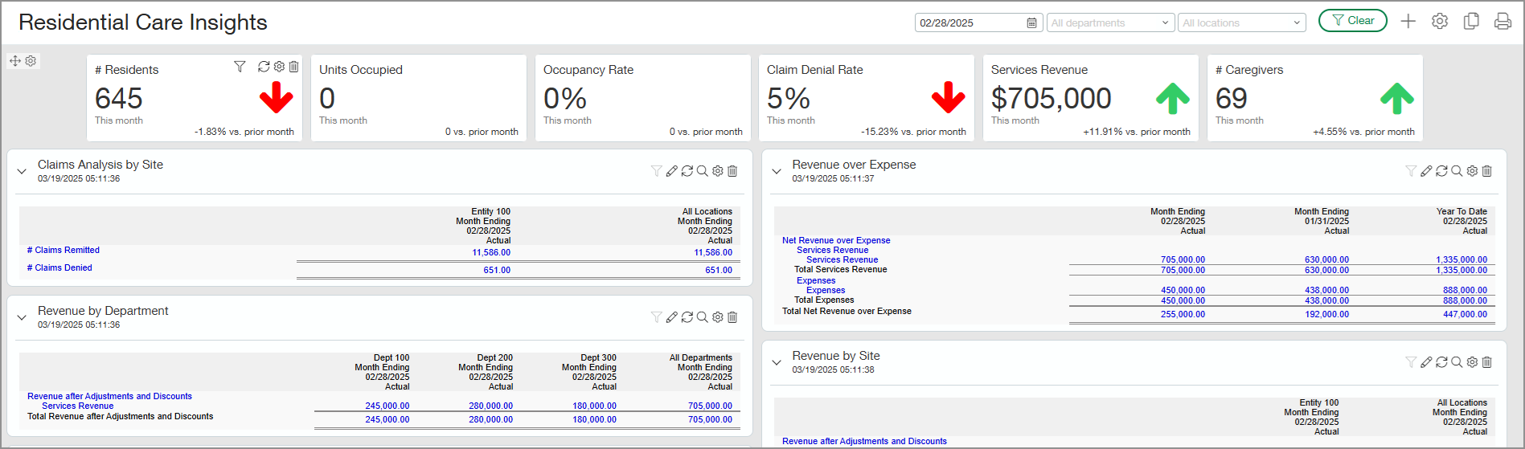Click the add (plus) icon in header
The image size is (1525, 449).
(x=1408, y=22)
